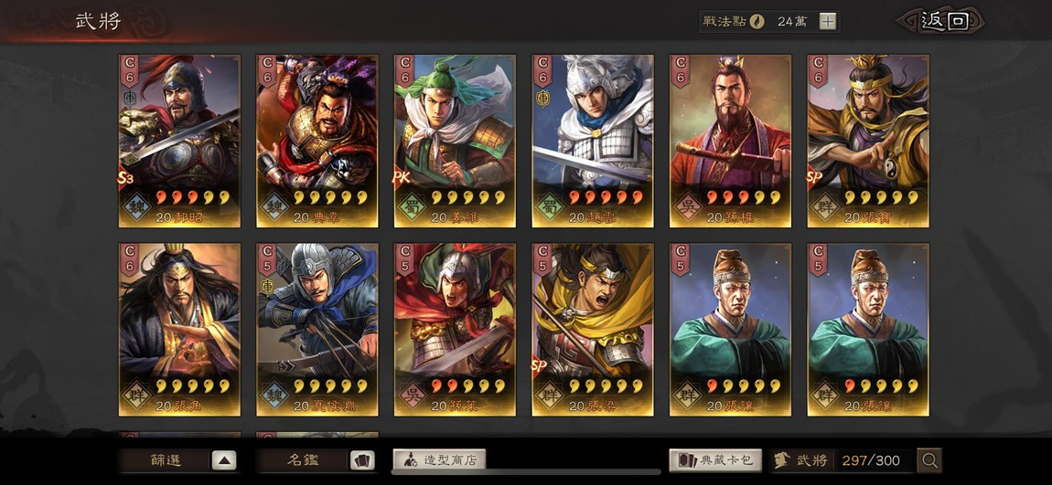Click the up-arrow icon beside 篩選

[x=224, y=460]
